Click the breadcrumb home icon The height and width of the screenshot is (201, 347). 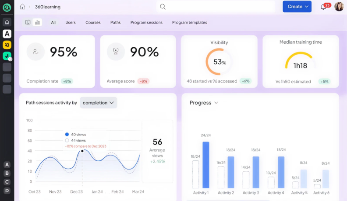click(x=22, y=7)
